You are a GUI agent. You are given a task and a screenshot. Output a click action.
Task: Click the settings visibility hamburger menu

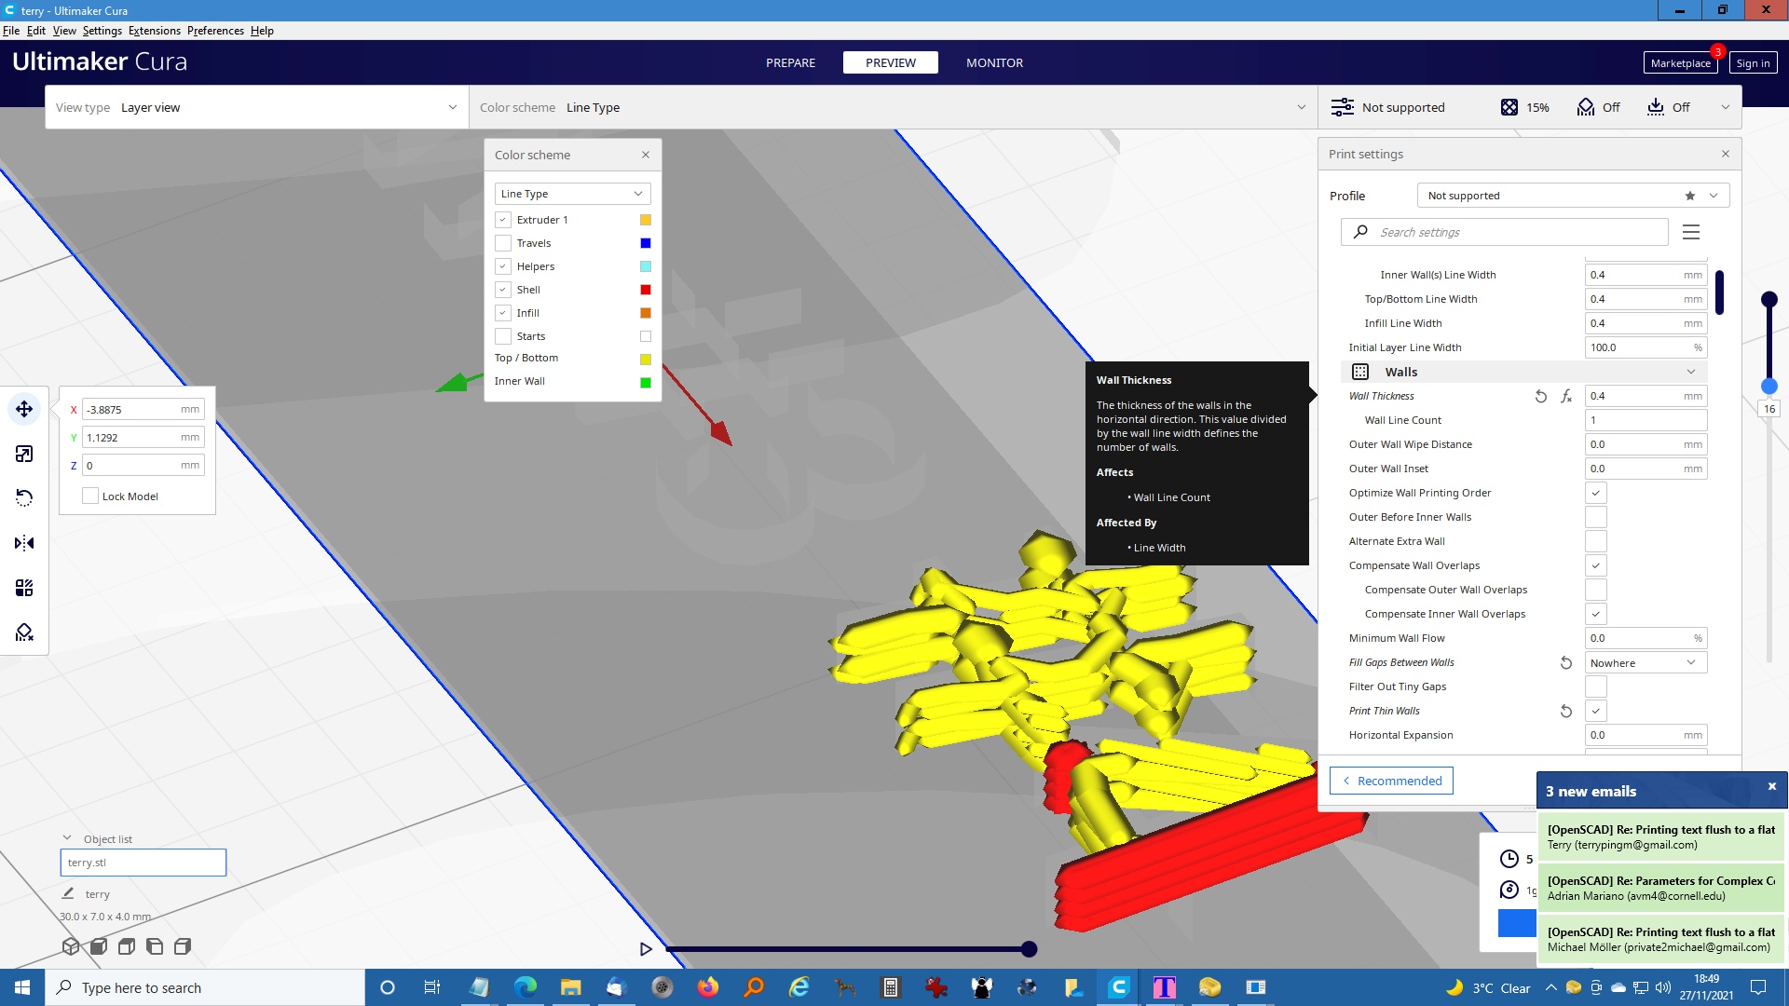point(1691,232)
